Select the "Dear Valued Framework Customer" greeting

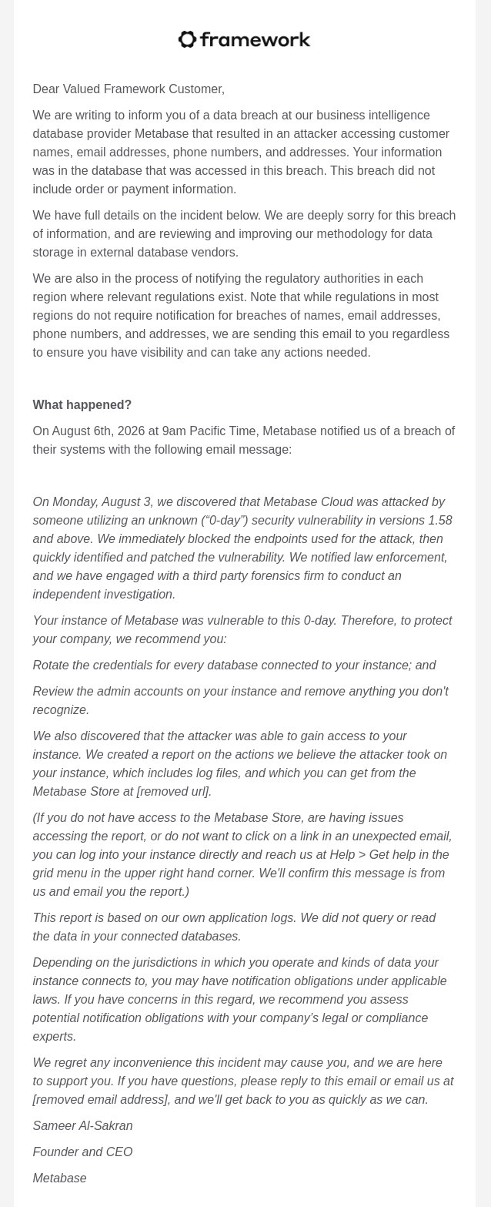tap(129, 89)
